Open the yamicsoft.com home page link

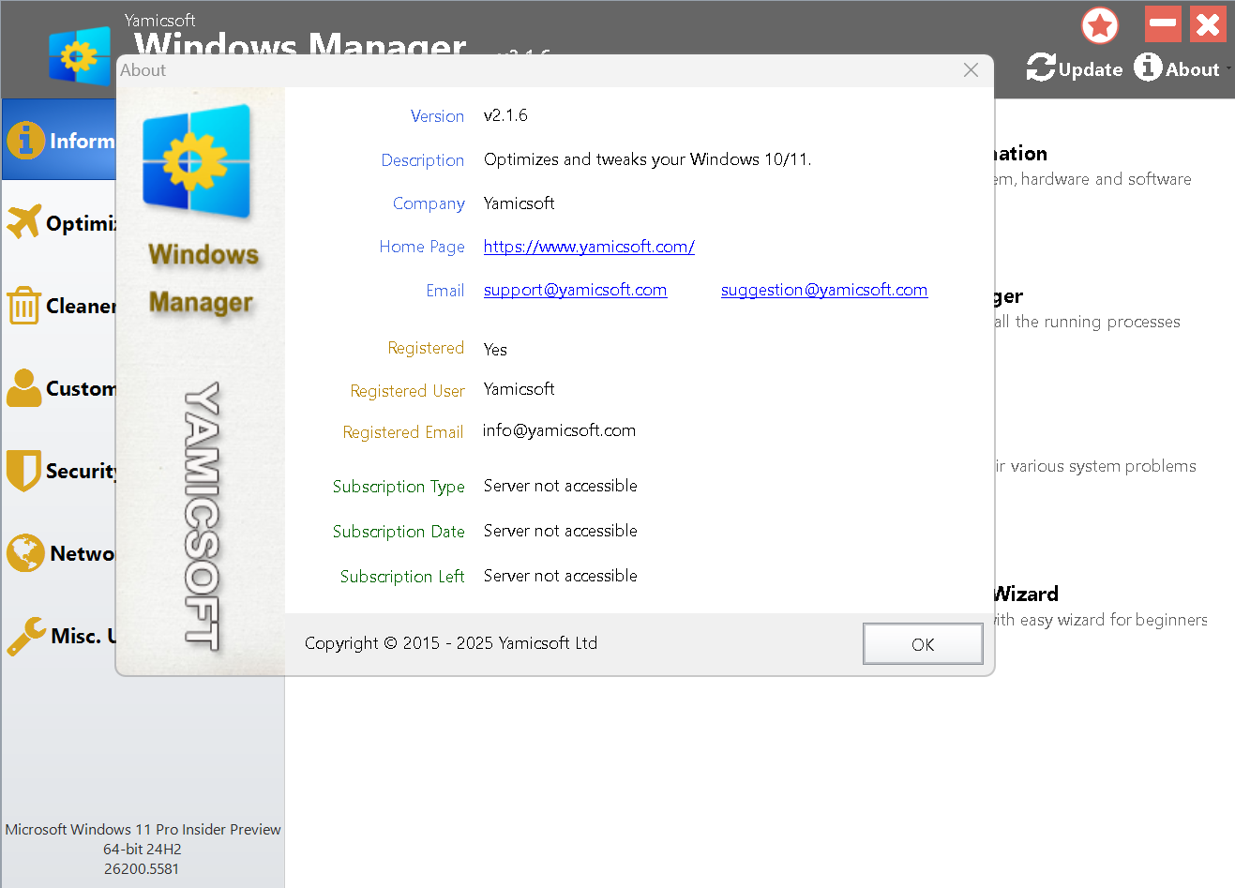pyautogui.click(x=589, y=247)
